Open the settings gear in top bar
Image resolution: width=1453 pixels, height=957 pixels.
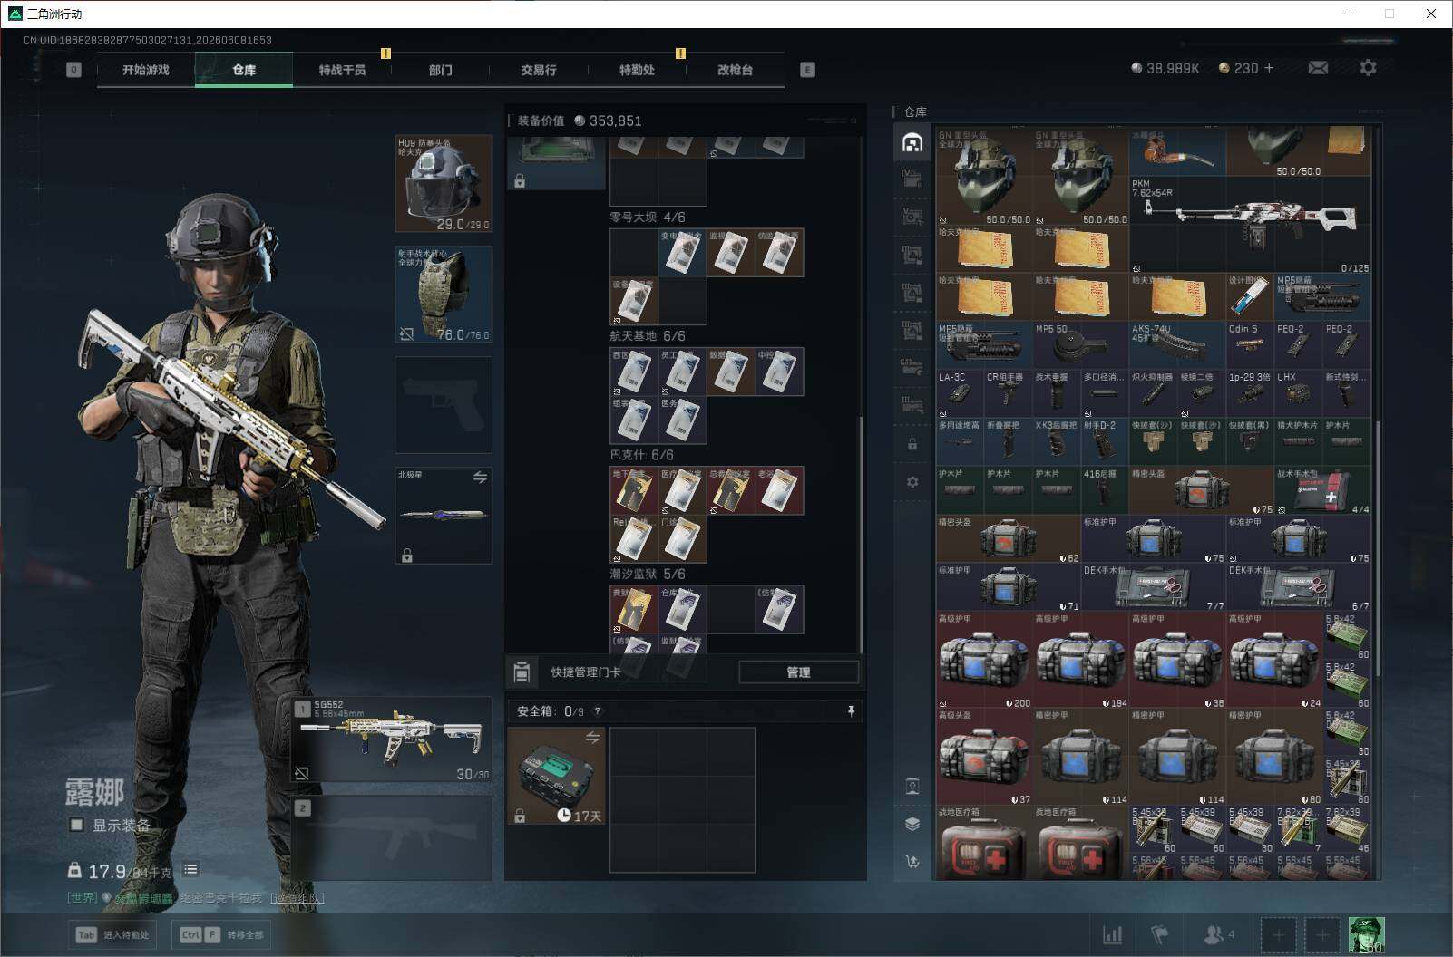point(1368,68)
